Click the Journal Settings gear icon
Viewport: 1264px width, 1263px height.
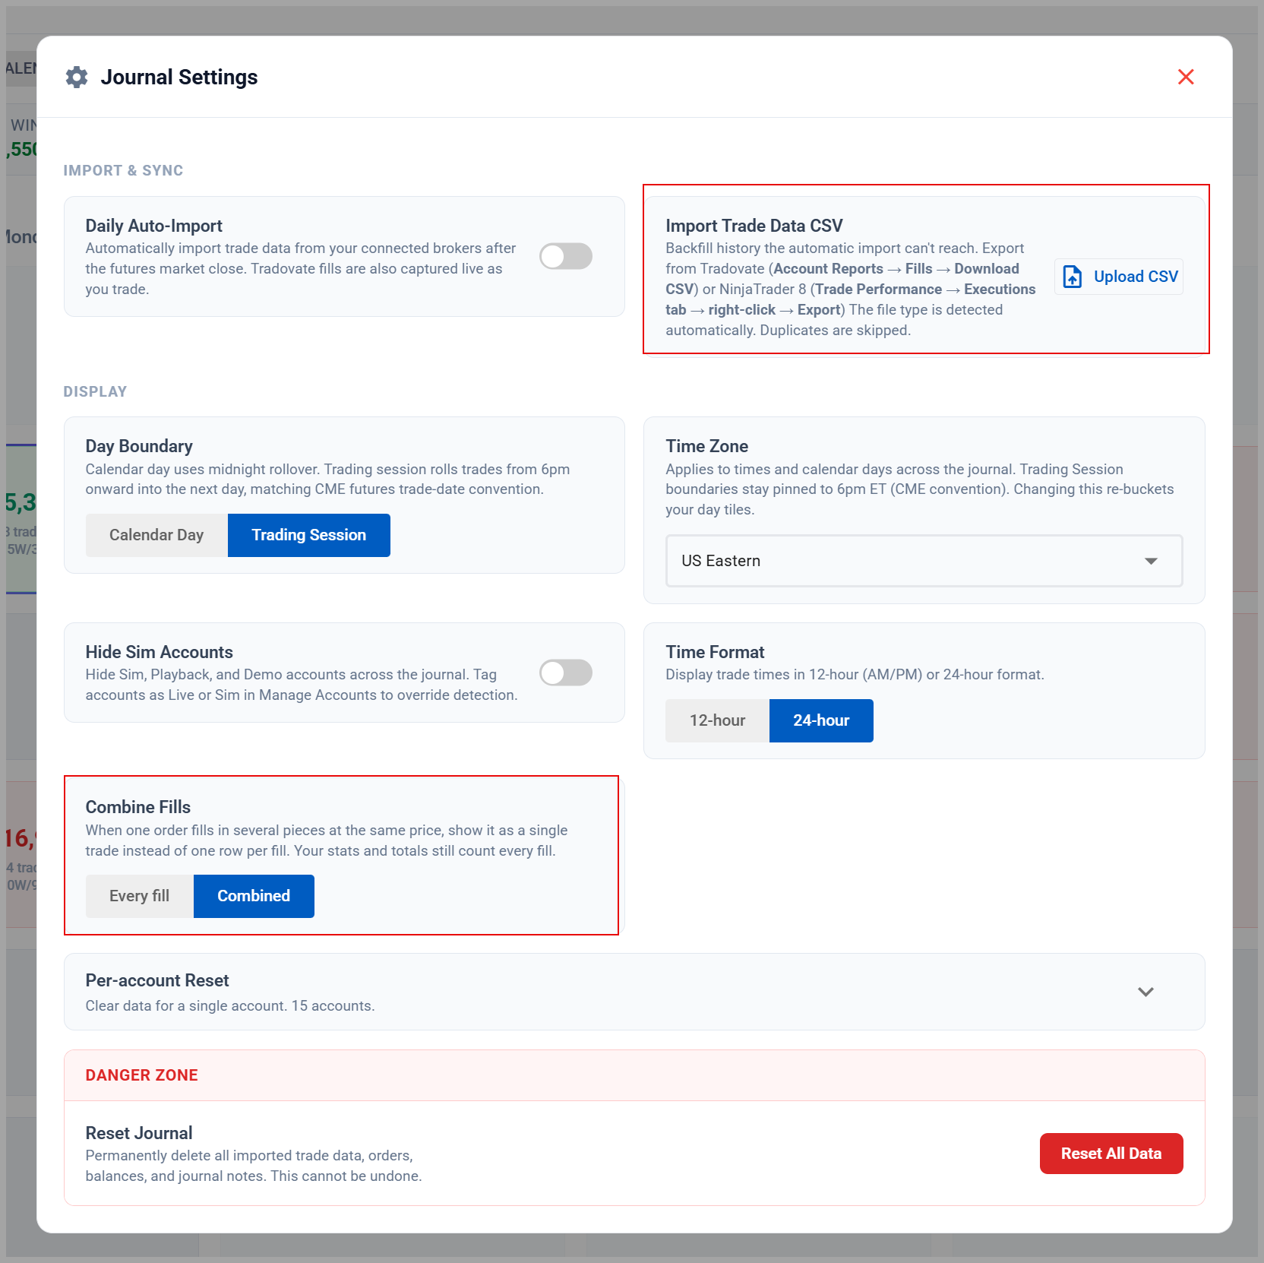[x=77, y=77]
